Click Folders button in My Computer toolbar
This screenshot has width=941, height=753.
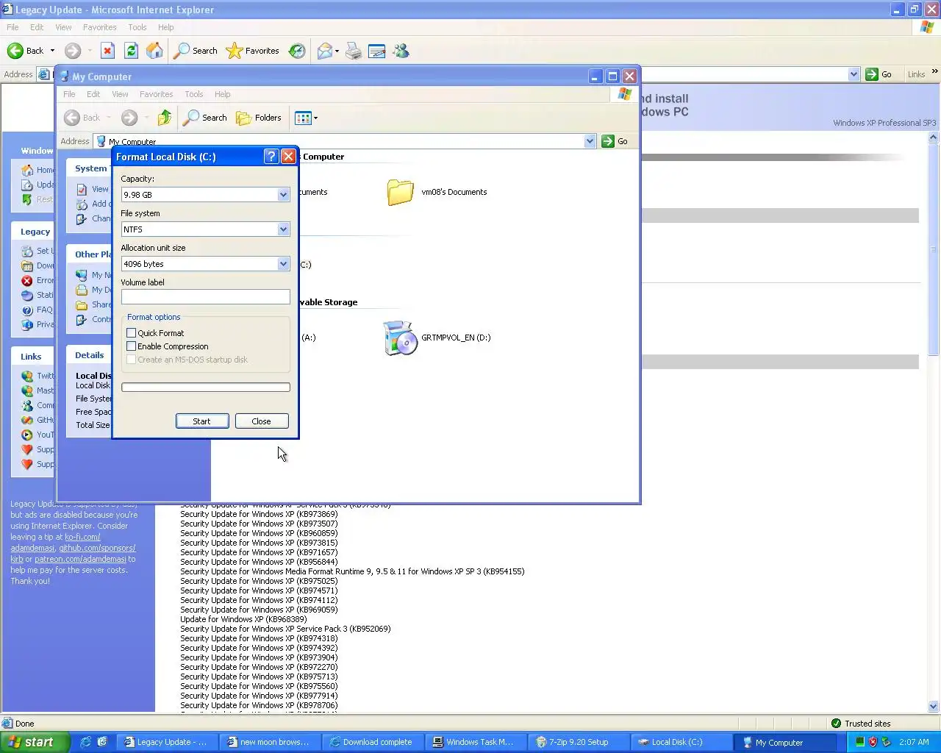click(x=258, y=118)
